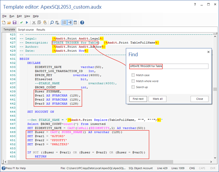This screenshot has width=219, height=172.
Task: Switch to the Script source tab
Action: tap(26, 30)
